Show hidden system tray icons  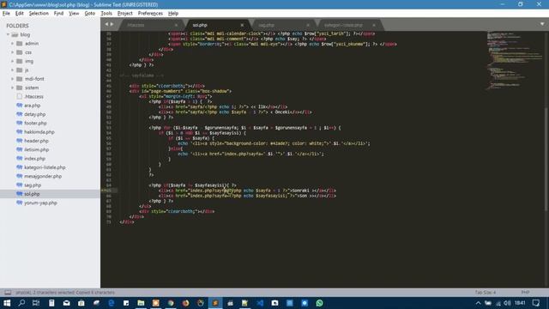coord(479,303)
